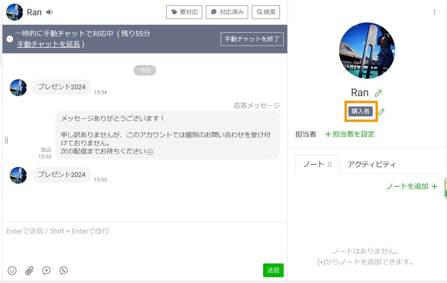Open the emoji picker icon
Viewport: 447px width, 283px height.
pos(12,271)
